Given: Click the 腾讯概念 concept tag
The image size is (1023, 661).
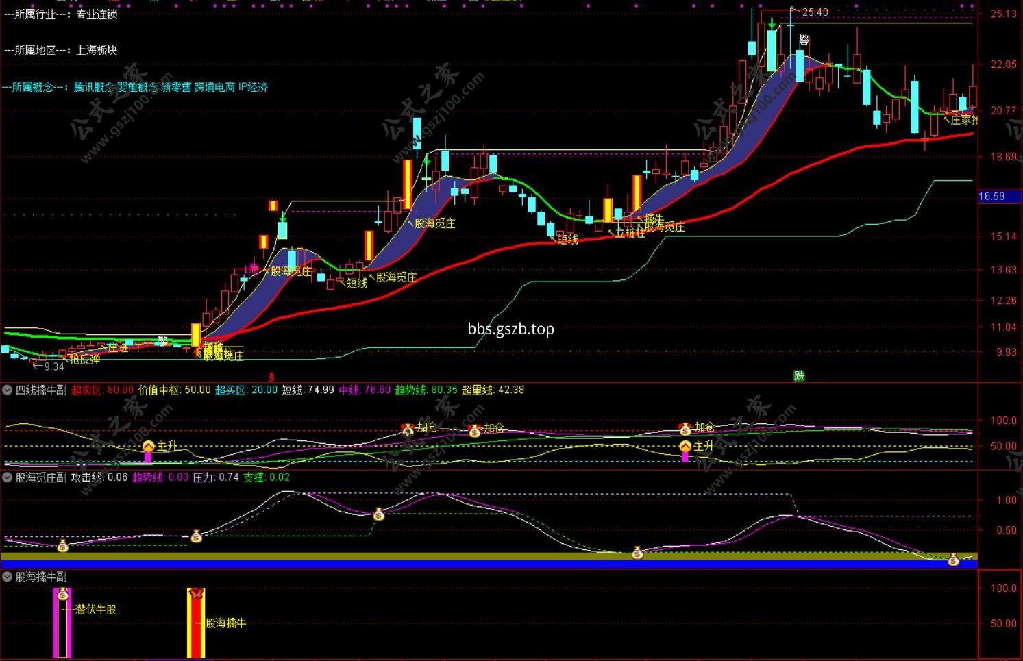Looking at the screenshot, I should (x=95, y=88).
